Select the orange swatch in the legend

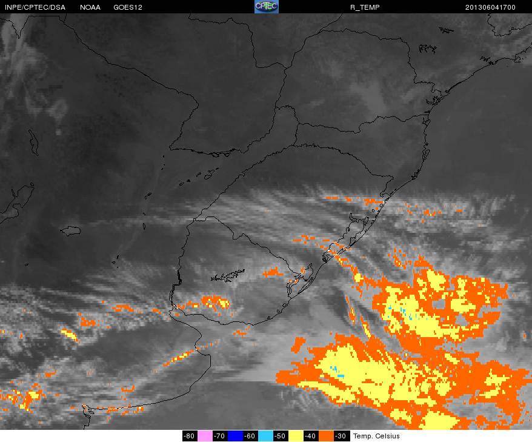click(x=327, y=436)
